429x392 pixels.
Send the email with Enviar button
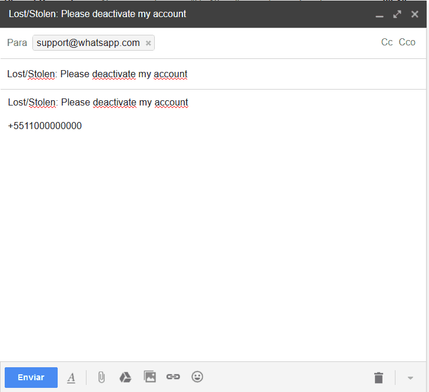click(31, 377)
